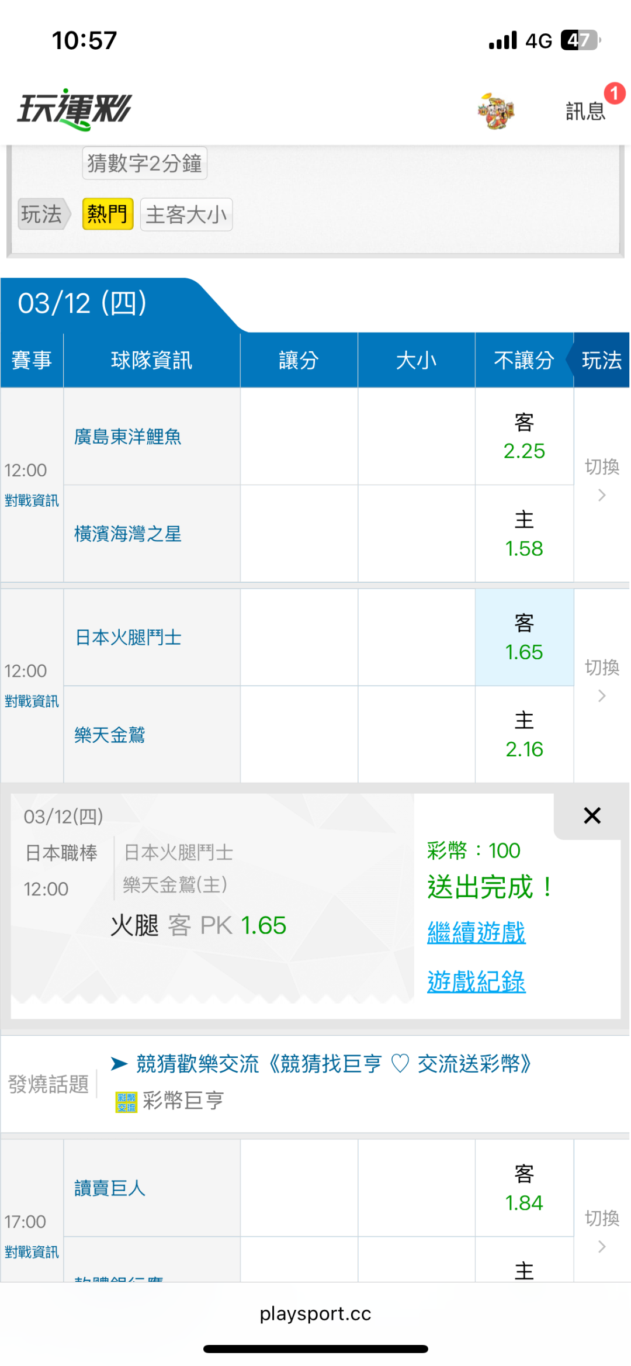Open the mascot avatar icon in the header
Image resolution: width=631 pixels, height=1366 pixels.
pyautogui.click(x=495, y=110)
